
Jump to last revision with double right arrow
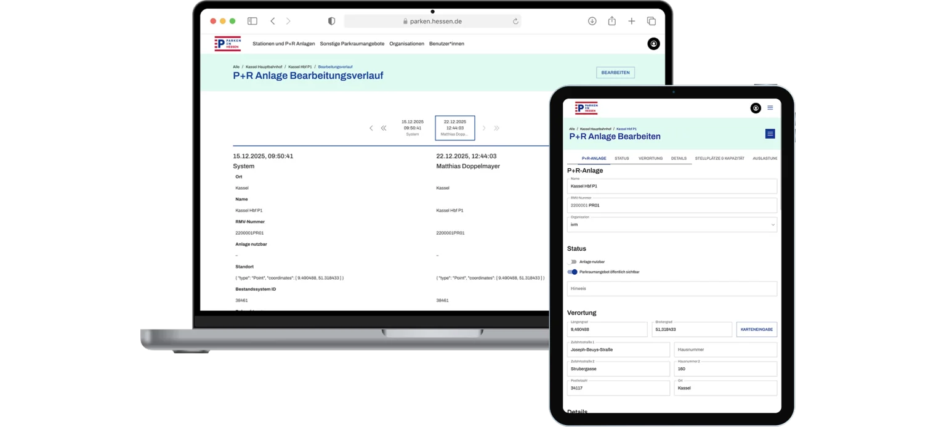point(496,128)
